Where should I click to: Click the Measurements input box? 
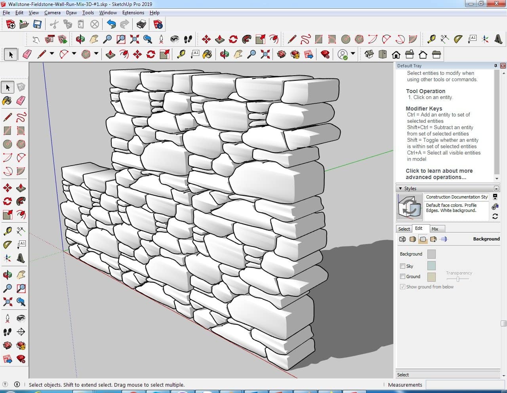tap(463, 385)
